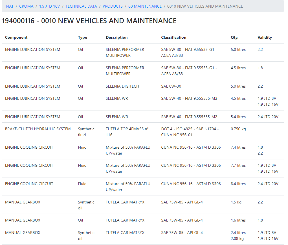The image size is (288, 245).
Task: Select the 7.7 litres quantity cell
Action: coord(238,165)
